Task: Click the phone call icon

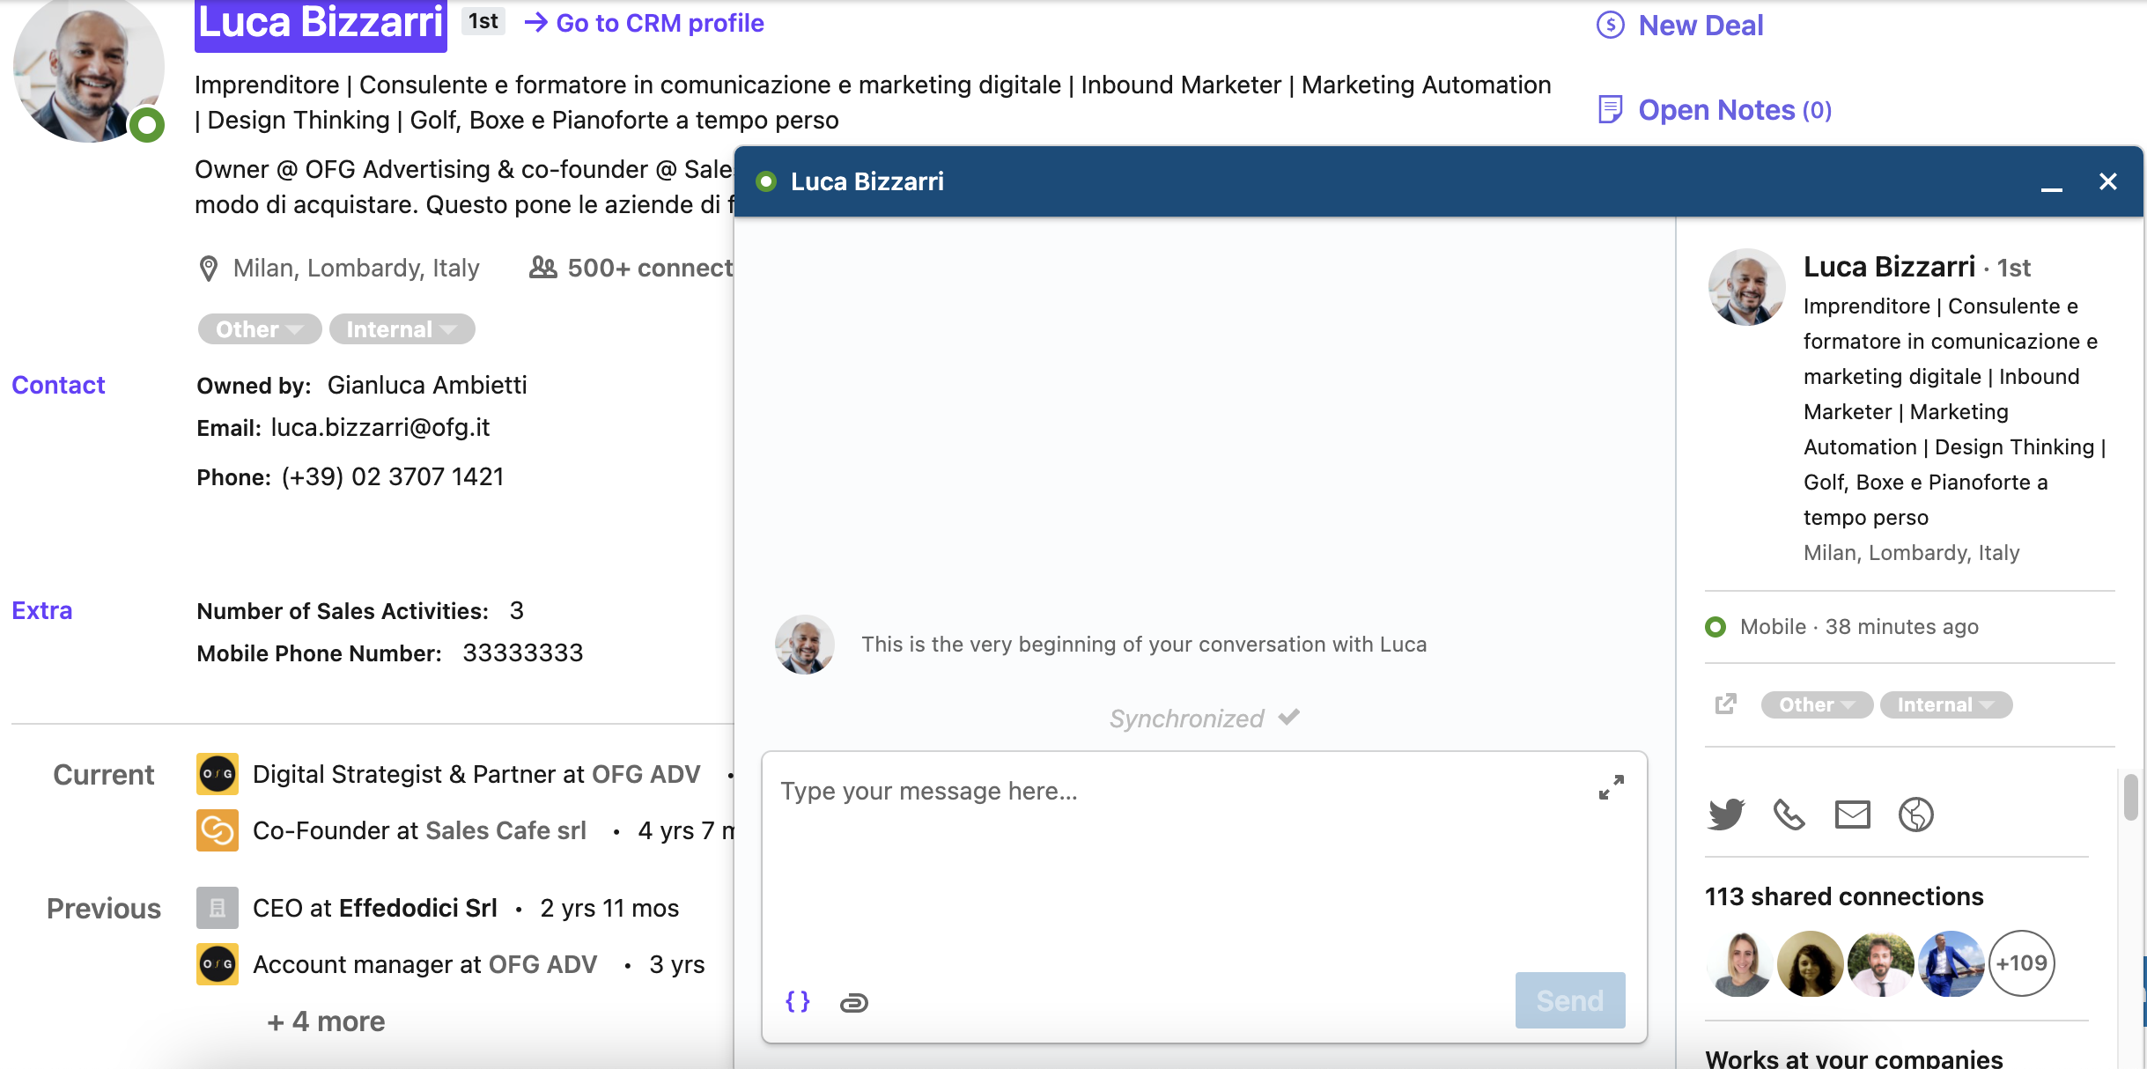Action: coord(1789,815)
